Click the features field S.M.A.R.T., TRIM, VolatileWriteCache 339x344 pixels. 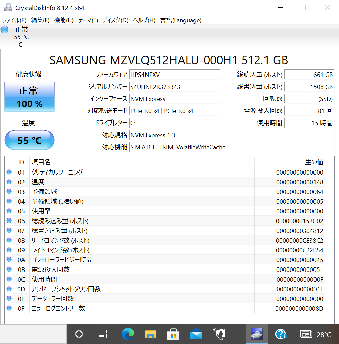pos(232,147)
